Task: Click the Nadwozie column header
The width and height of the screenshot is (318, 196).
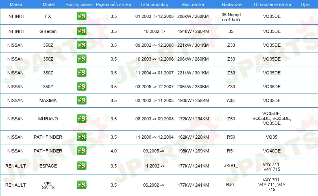Action: [231, 4]
